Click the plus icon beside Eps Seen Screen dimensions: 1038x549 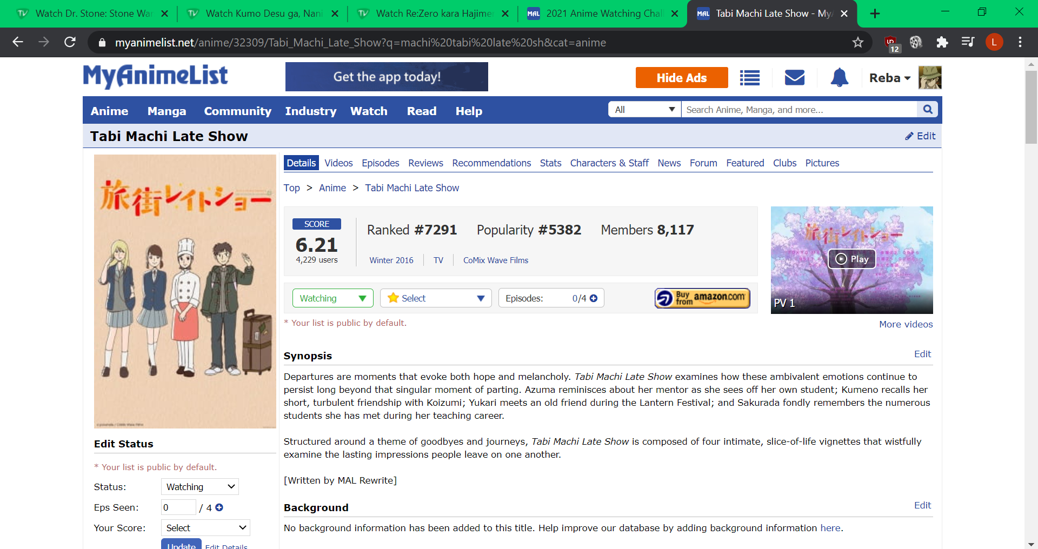(x=219, y=507)
